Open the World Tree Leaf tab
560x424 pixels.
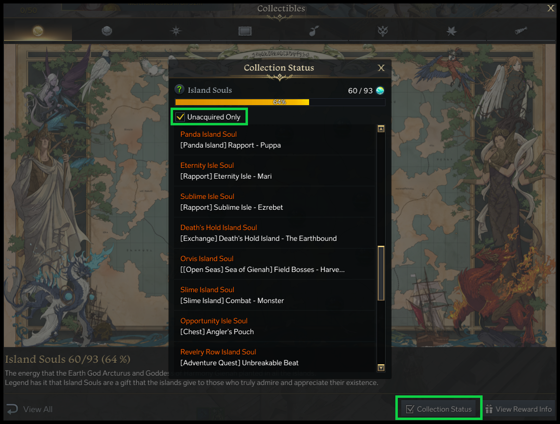pyautogui.click(x=452, y=31)
